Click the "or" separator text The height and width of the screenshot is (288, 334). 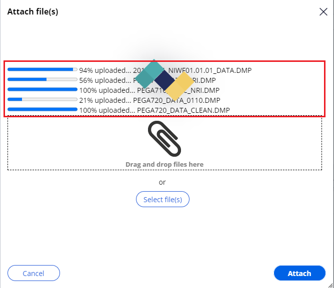(x=162, y=182)
